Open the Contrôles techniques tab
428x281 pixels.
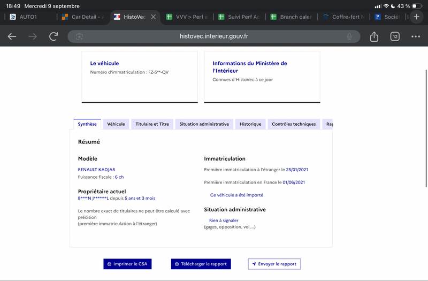(294, 124)
